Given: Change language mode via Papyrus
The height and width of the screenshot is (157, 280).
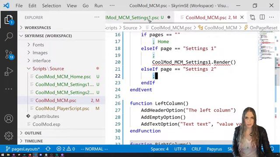Looking at the screenshot, I should pyautogui.click(x=214, y=149).
